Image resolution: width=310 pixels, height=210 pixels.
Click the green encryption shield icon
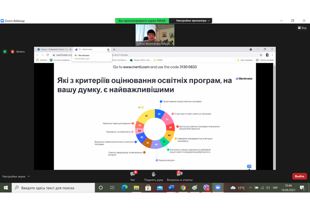pyautogui.click(x=5, y=51)
